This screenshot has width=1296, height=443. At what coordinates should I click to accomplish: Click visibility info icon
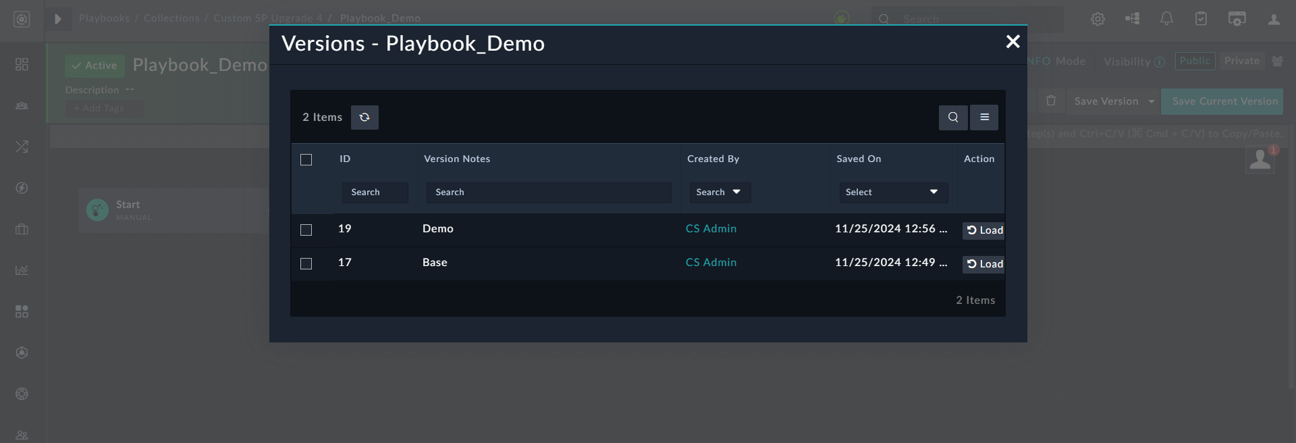pyautogui.click(x=1160, y=62)
